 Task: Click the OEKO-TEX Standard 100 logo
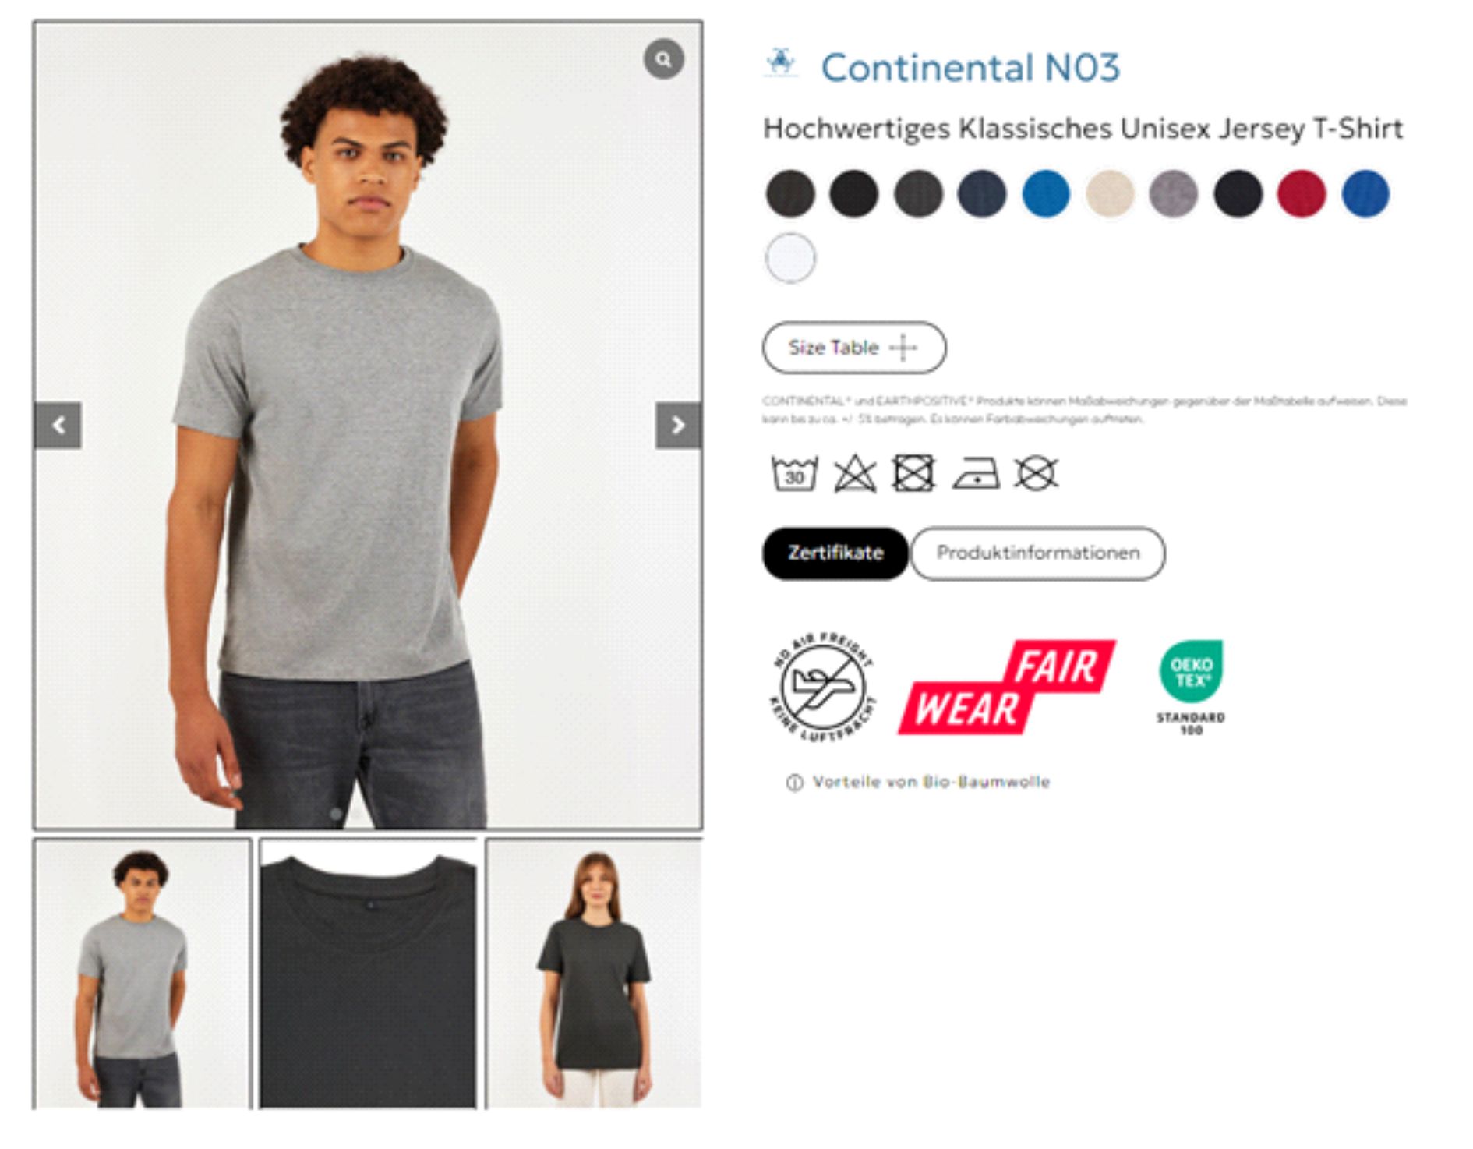click(1191, 688)
